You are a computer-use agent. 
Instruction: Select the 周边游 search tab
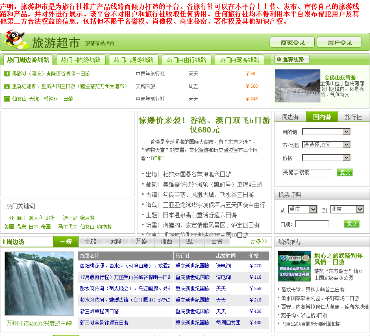(x=290, y=117)
